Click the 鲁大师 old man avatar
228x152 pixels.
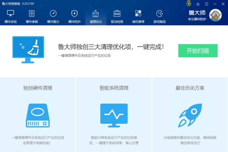pos(215,15)
